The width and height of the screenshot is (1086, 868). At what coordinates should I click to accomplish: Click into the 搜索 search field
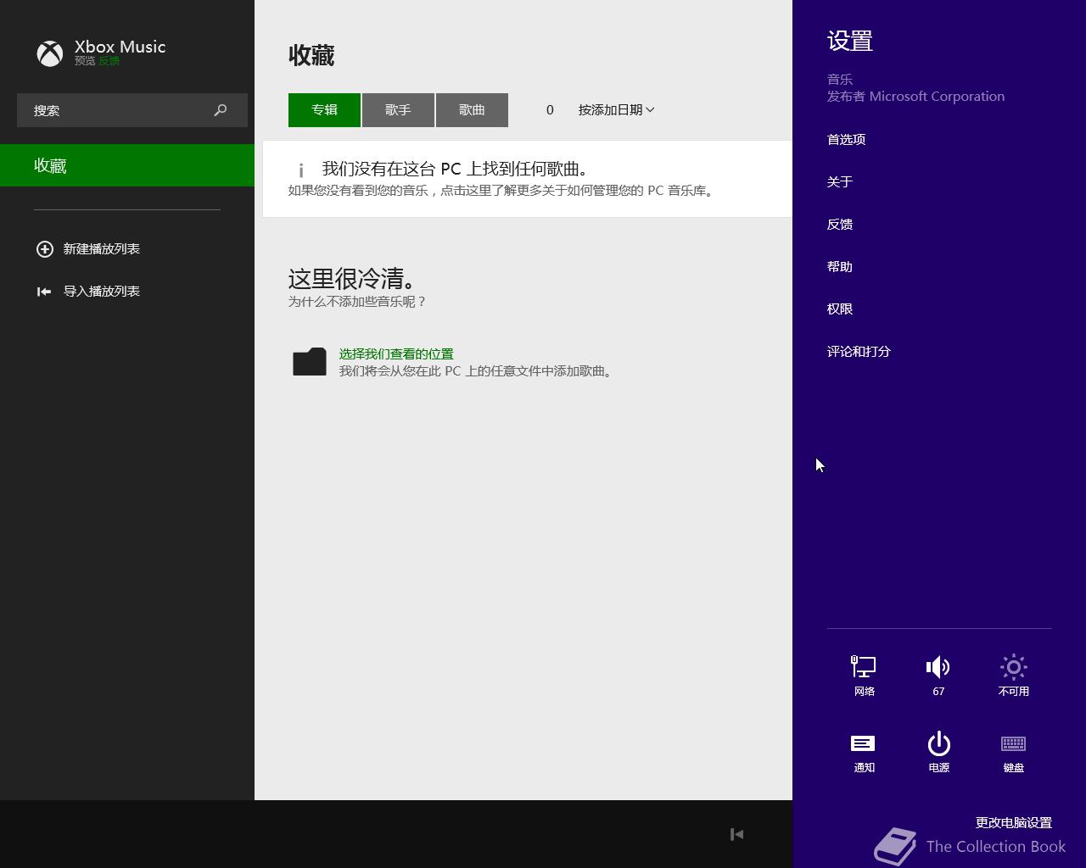click(132, 110)
